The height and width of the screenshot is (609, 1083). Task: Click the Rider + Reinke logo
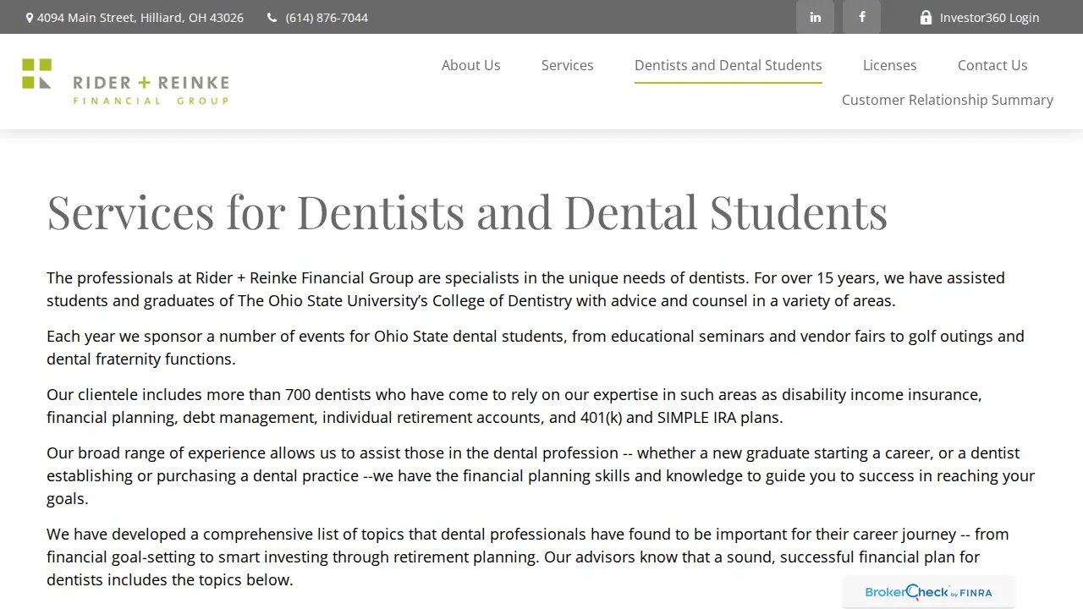pyautogui.click(x=125, y=82)
